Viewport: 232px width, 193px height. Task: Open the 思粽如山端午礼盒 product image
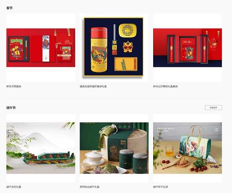(x=114, y=148)
